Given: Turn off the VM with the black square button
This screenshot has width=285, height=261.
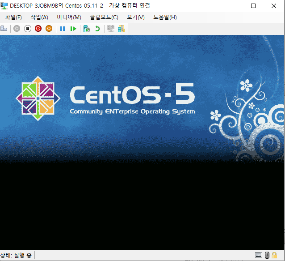Looking at the screenshot, I should click(28, 29).
